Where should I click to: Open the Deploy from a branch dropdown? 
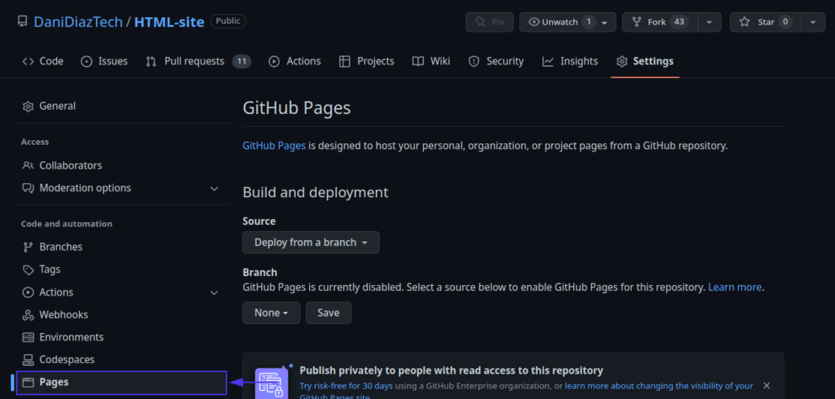[x=311, y=243]
